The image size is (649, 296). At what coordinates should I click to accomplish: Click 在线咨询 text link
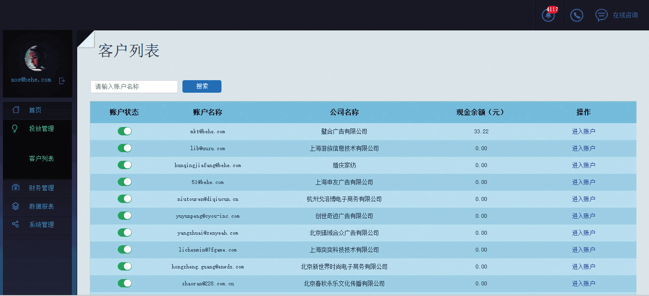[625, 15]
